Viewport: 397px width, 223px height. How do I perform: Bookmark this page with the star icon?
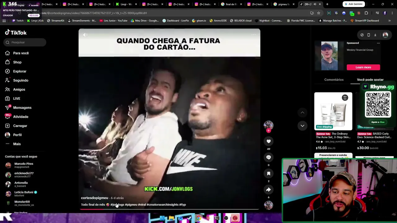click(319, 13)
